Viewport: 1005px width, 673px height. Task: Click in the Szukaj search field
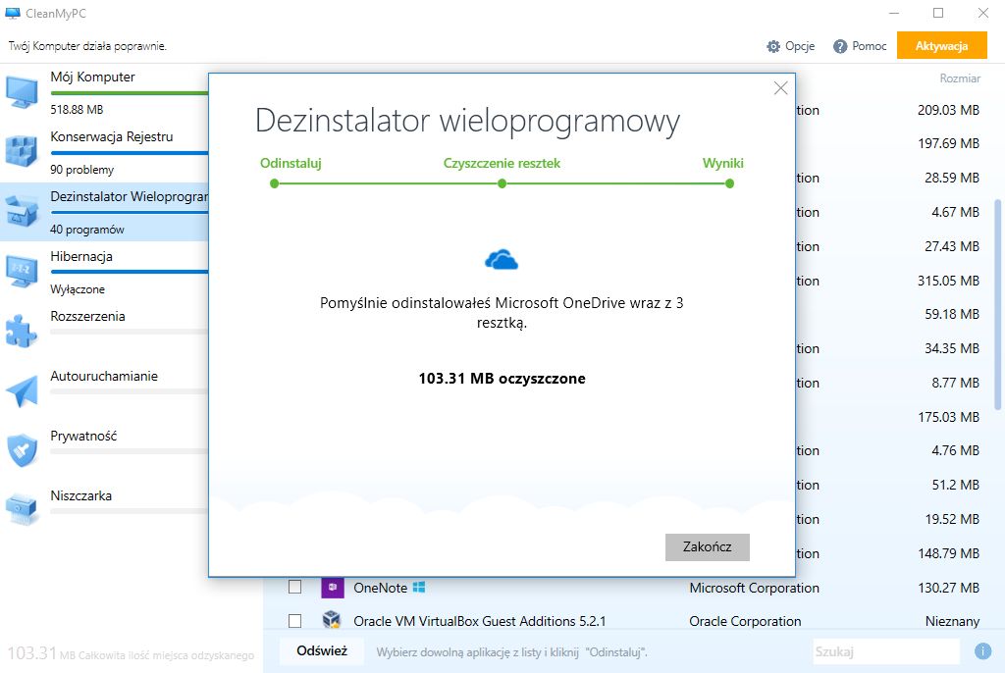click(886, 651)
